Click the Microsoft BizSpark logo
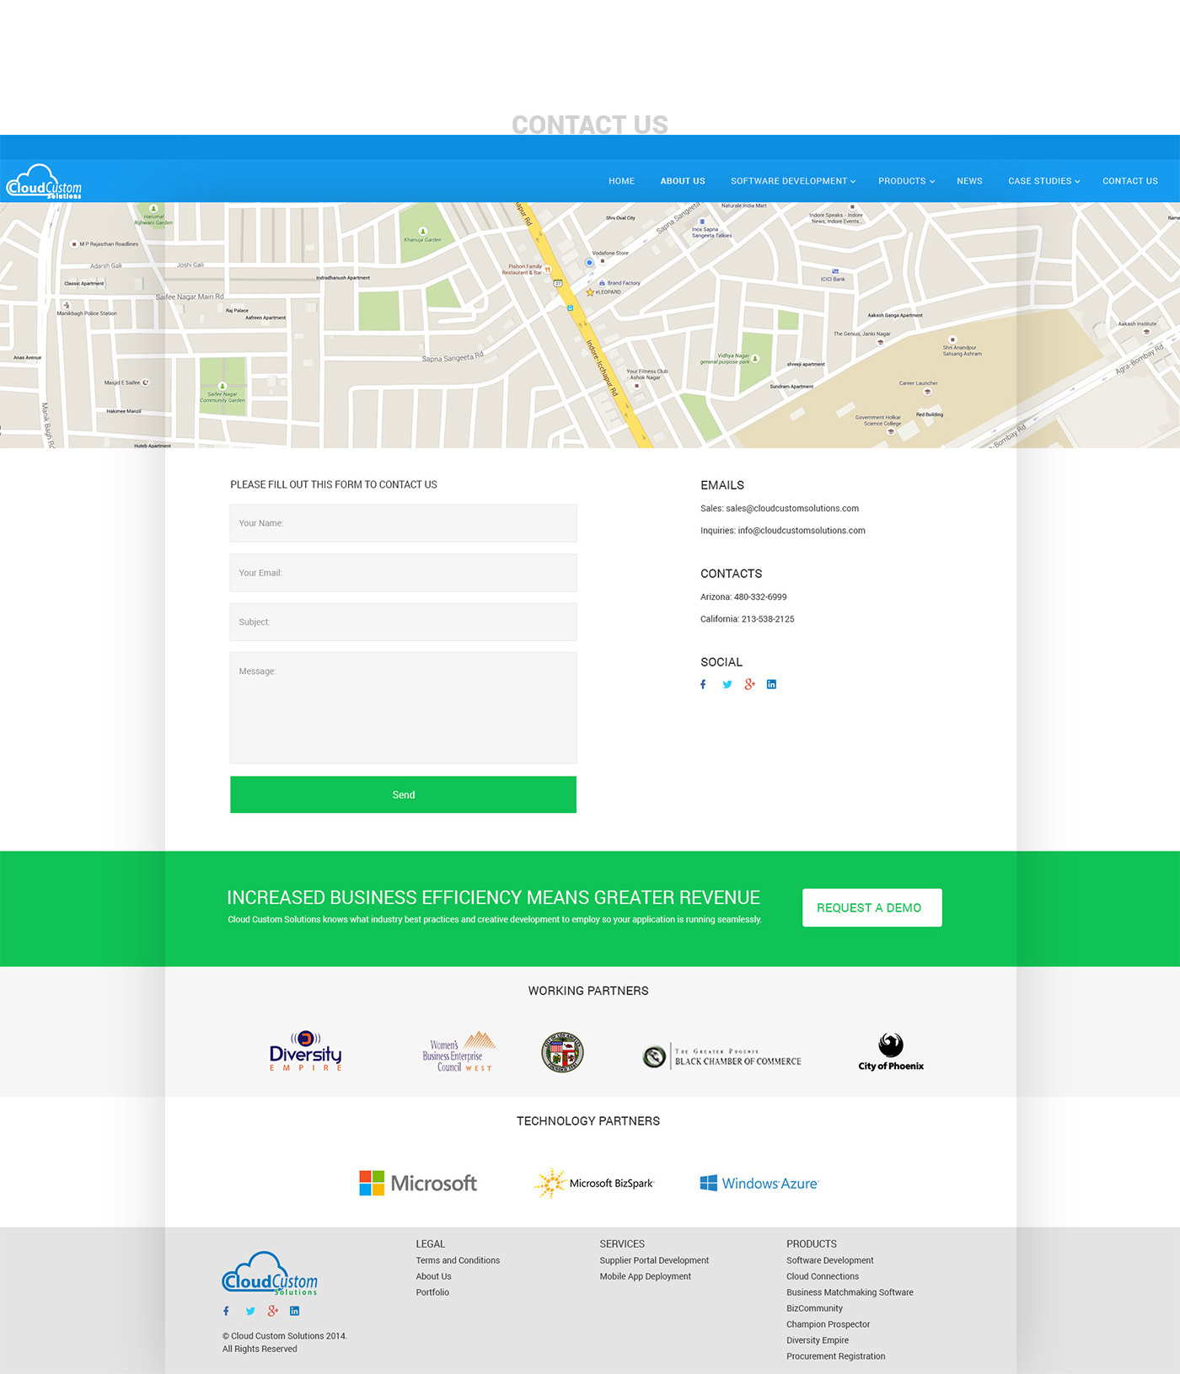Screen dimensions: 1180x1374 pyautogui.click(x=594, y=1183)
